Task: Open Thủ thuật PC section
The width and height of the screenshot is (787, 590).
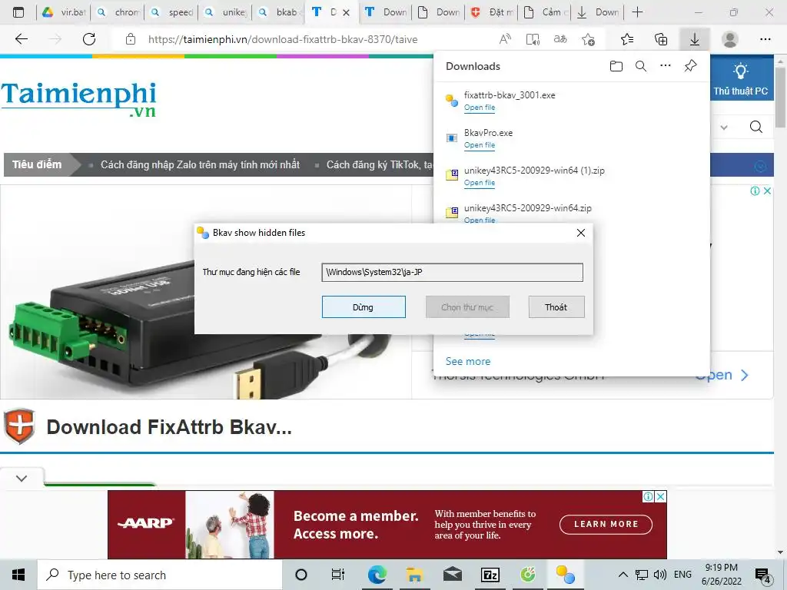Action: point(741,79)
